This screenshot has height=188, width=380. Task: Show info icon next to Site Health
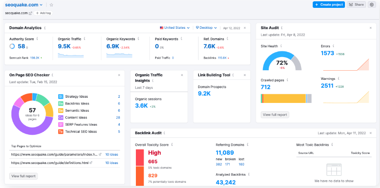click(x=281, y=46)
